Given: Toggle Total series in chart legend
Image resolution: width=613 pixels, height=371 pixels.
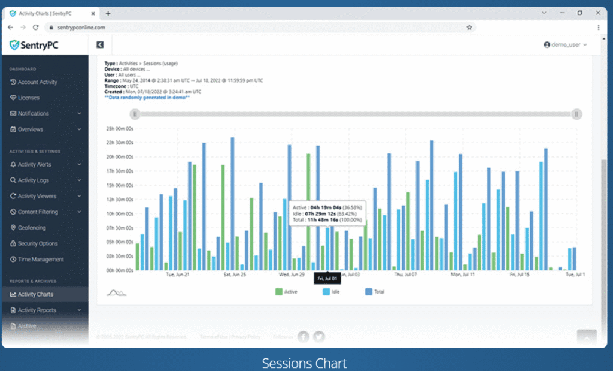Looking at the screenshot, I should [x=375, y=292].
